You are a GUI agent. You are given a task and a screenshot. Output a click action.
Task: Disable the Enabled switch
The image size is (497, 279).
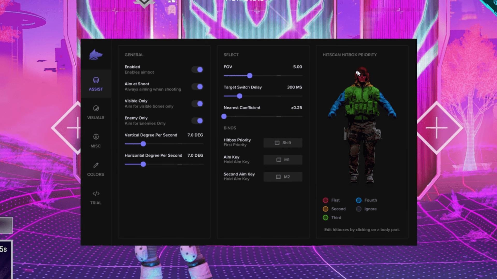197,70
